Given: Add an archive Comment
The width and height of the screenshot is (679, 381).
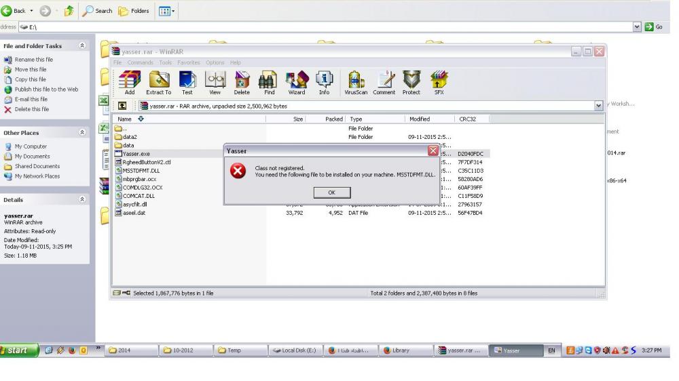Looking at the screenshot, I should pos(384,83).
